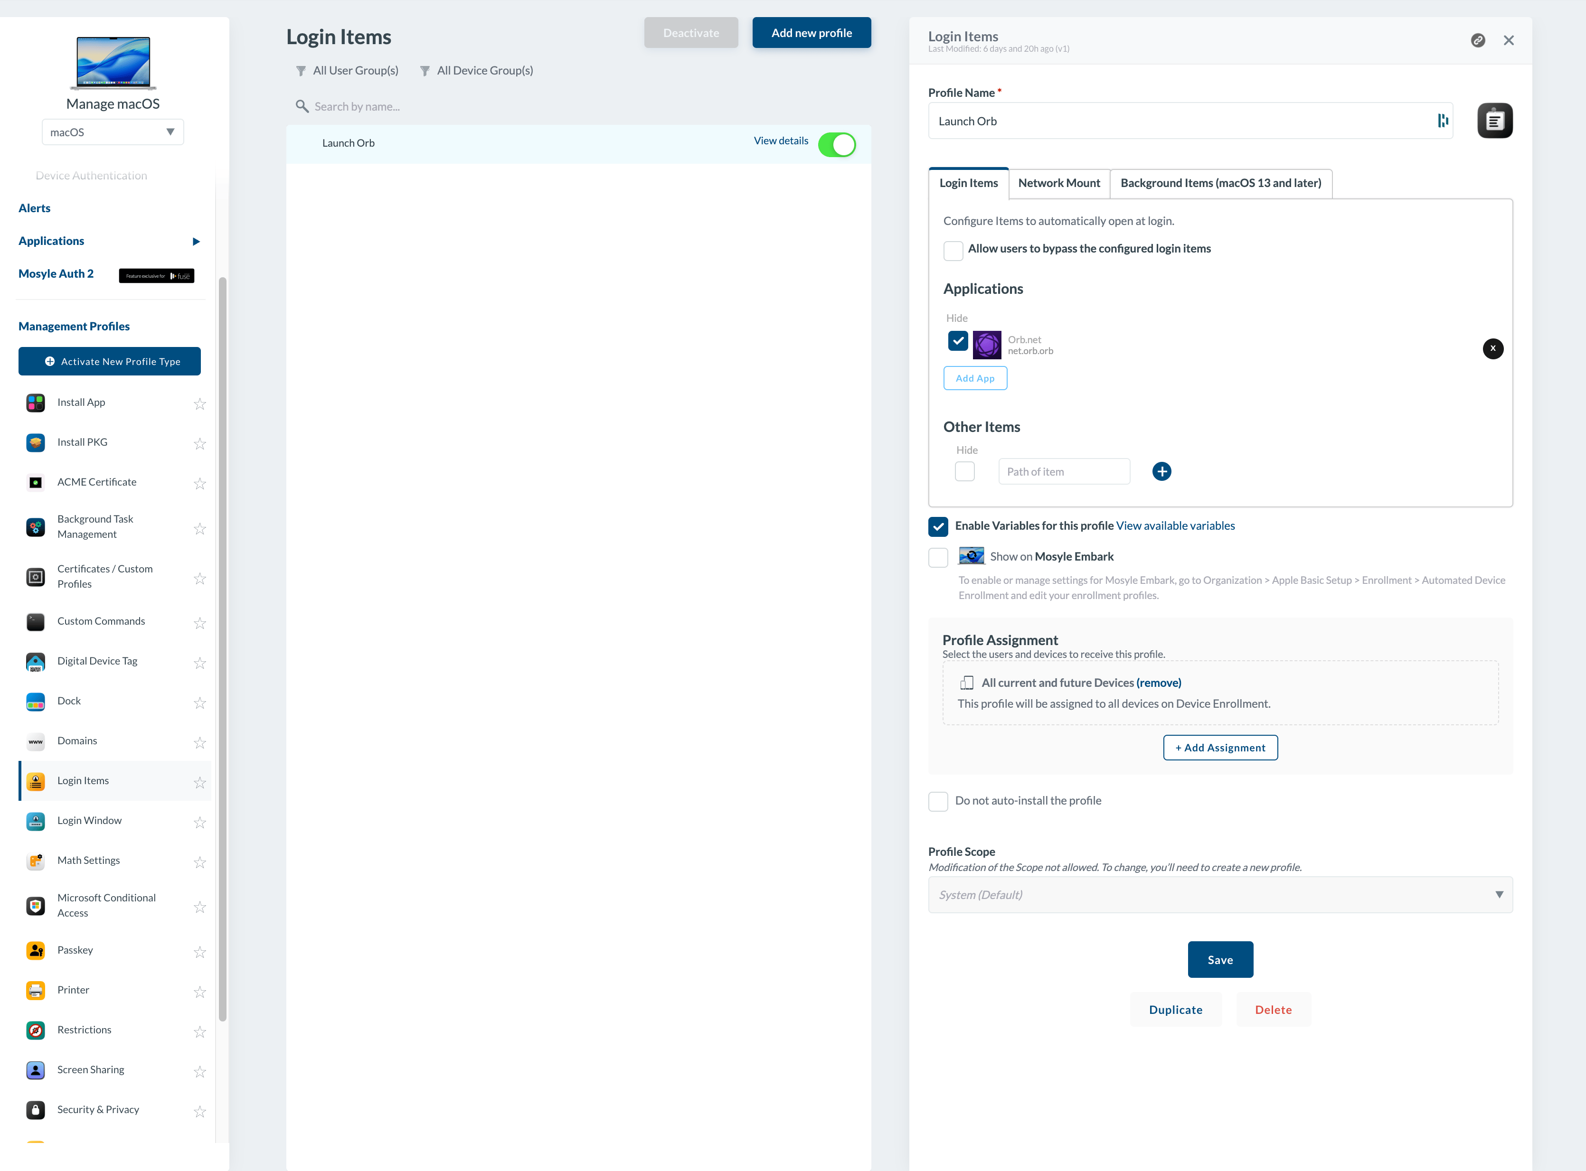This screenshot has width=1586, height=1171.
Task: Click the variables icon inside the Profile Name field
Action: [x=1442, y=121]
